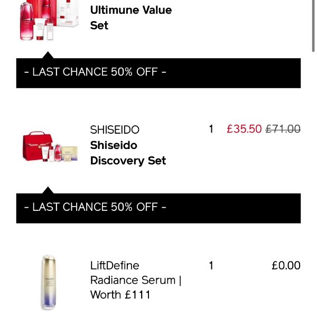
Task: Click the pointer arrow above the second offer banner
Action: tap(48, 190)
